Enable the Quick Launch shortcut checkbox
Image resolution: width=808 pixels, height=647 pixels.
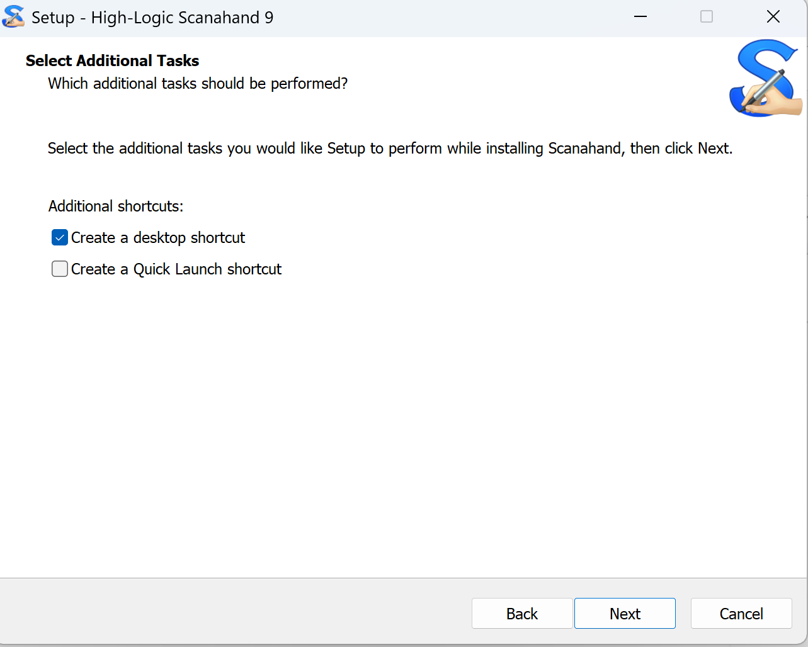[x=60, y=269]
